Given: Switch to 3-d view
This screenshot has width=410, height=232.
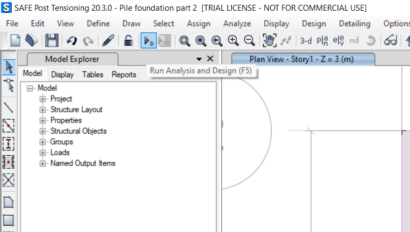Looking at the screenshot, I should pyautogui.click(x=306, y=41).
